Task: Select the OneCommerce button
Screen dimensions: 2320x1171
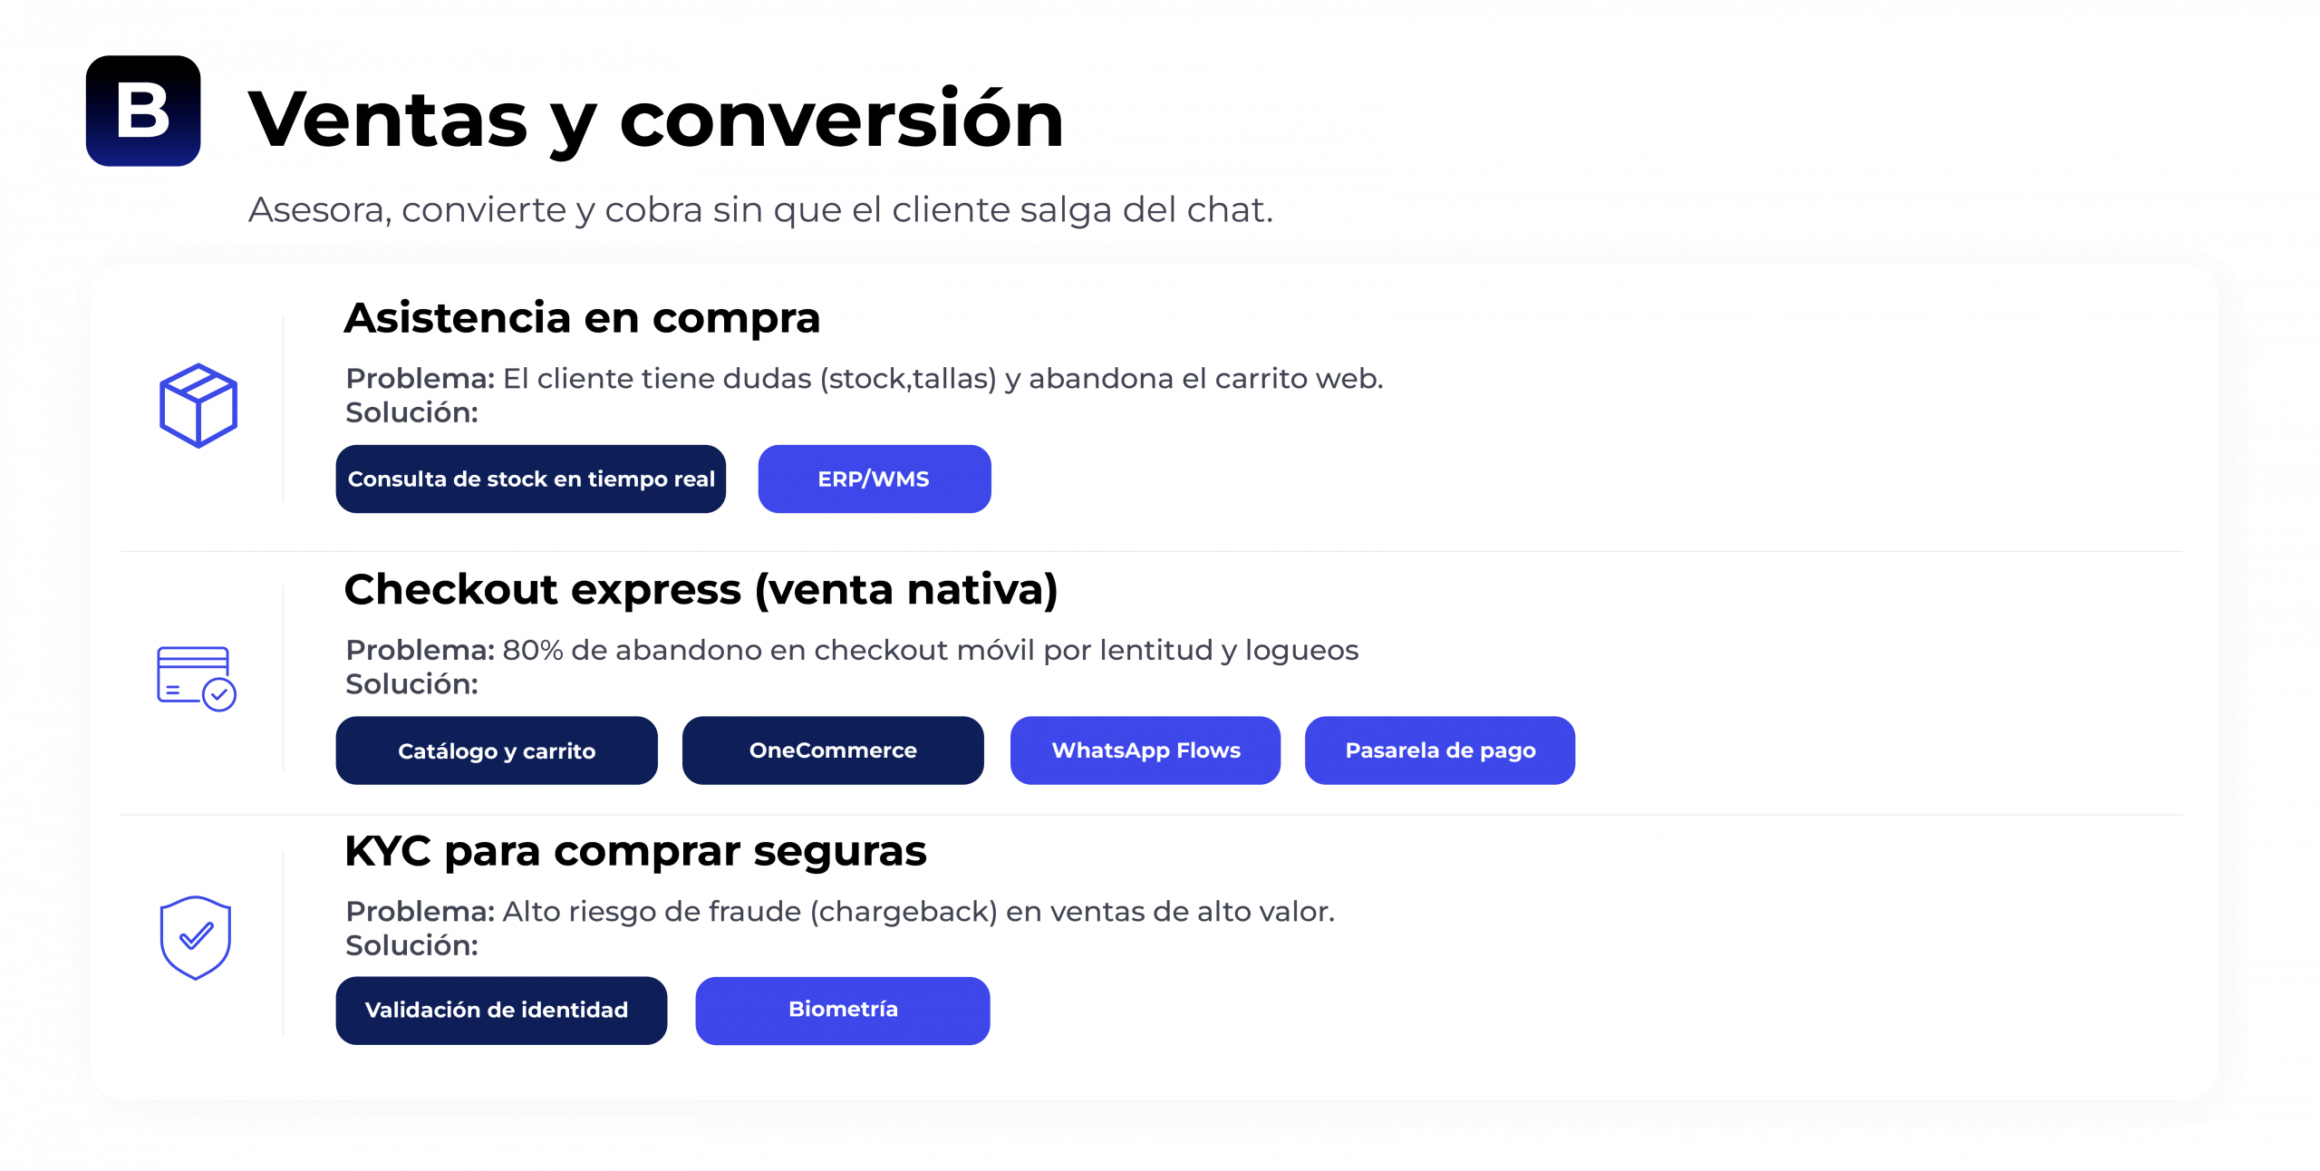Action: [833, 750]
